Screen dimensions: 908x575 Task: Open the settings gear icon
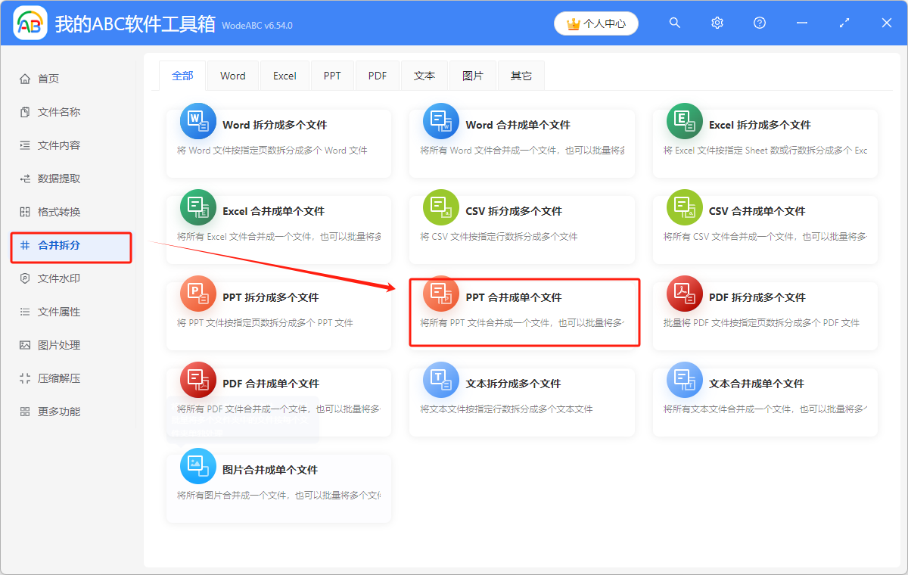click(717, 23)
